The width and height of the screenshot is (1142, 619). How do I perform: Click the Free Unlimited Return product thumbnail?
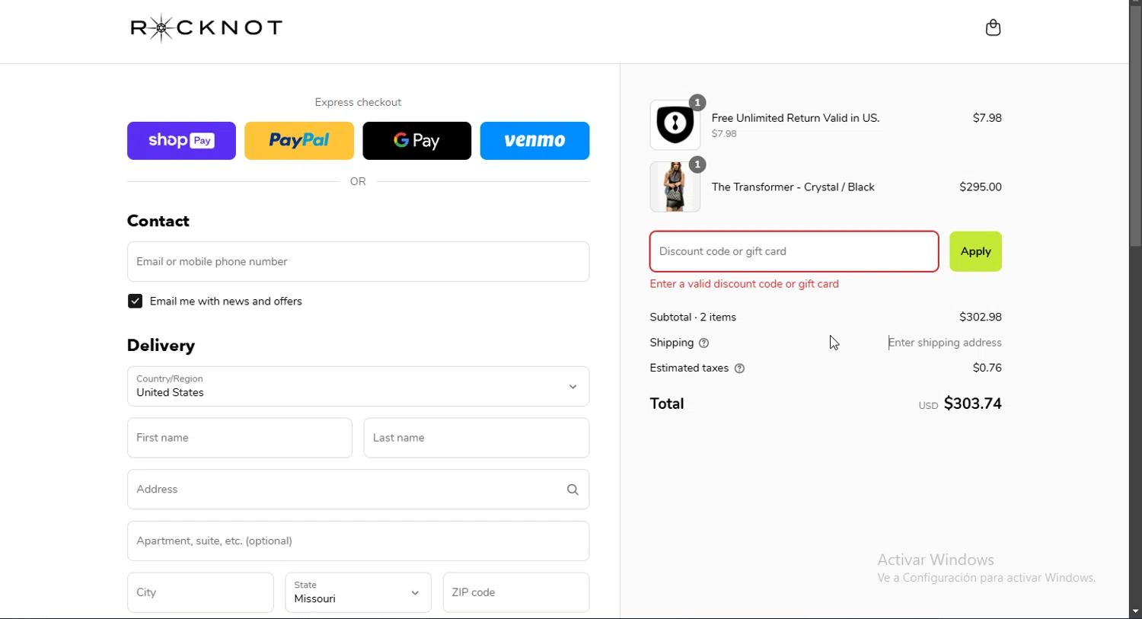[x=675, y=125]
